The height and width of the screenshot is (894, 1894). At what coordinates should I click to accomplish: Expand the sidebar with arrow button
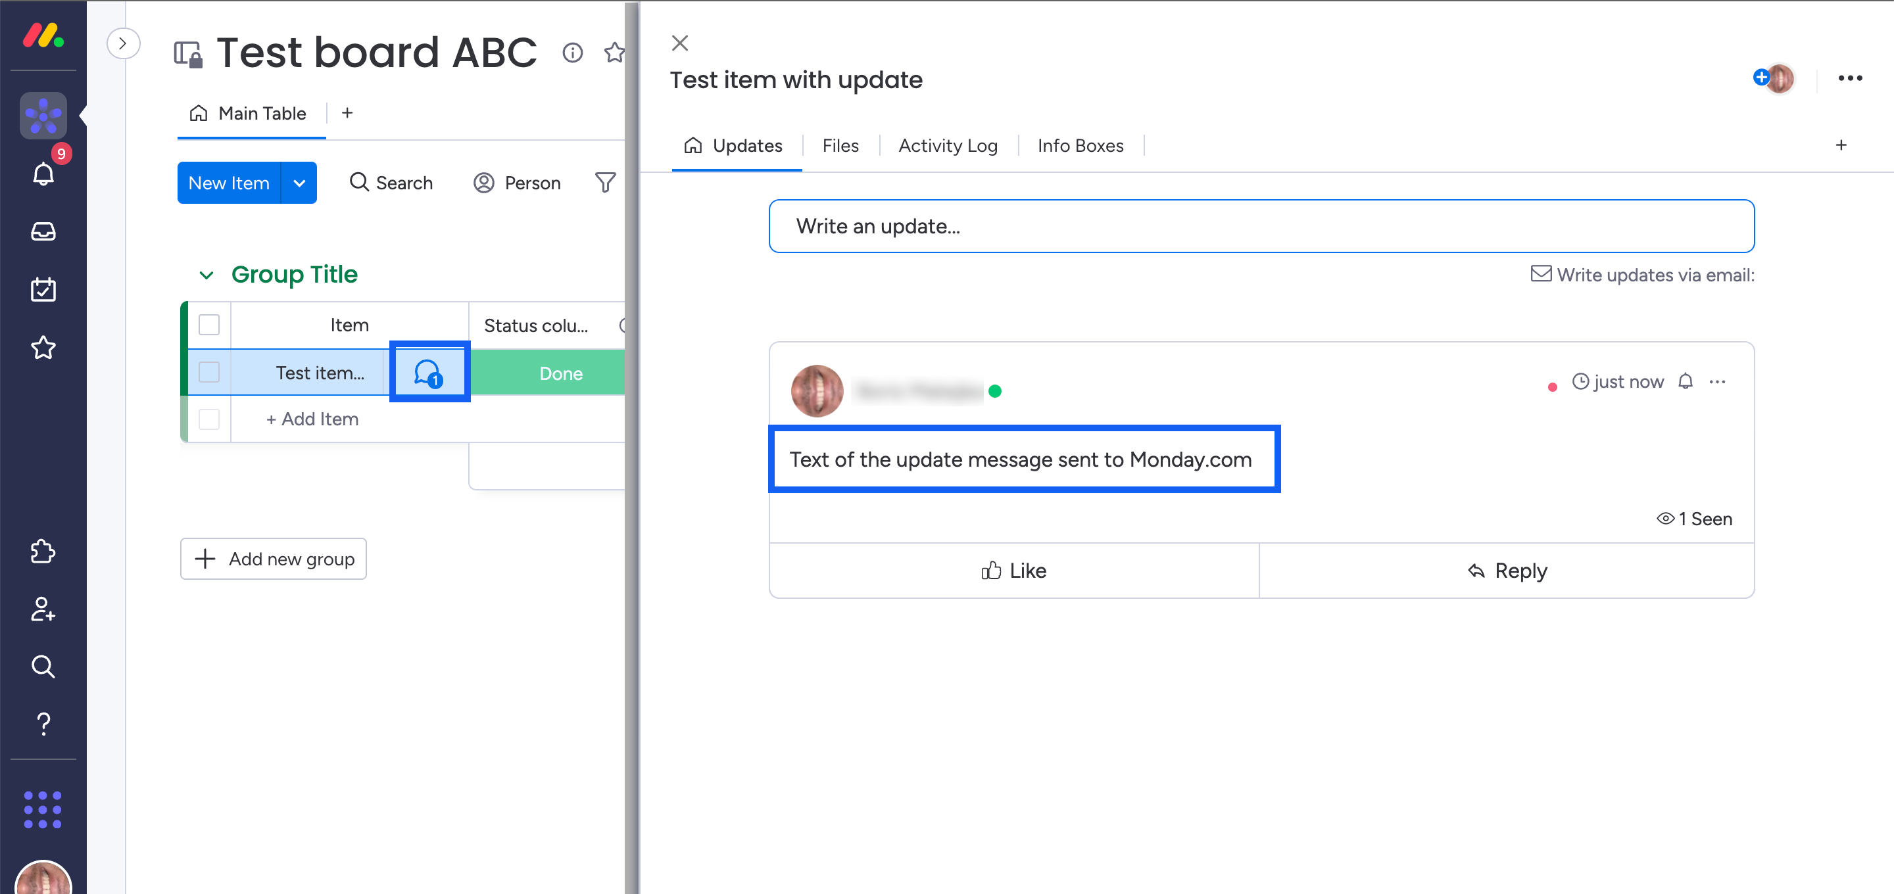click(x=123, y=43)
